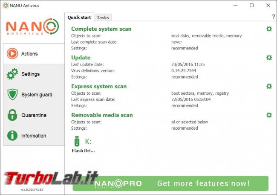The image size is (277, 195).
Task: Maximize the NANO Antivirus window
Action: coord(251,5)
